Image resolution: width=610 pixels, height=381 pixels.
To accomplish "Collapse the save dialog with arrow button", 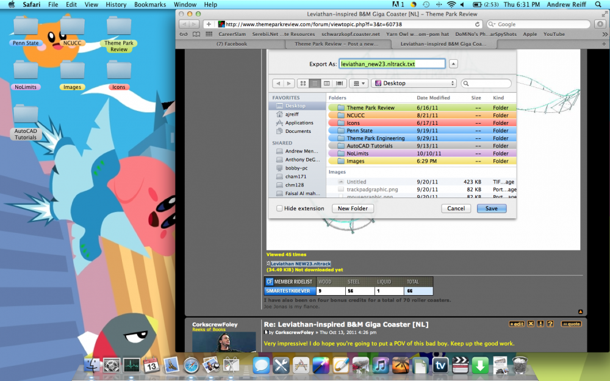I will 453,64.
